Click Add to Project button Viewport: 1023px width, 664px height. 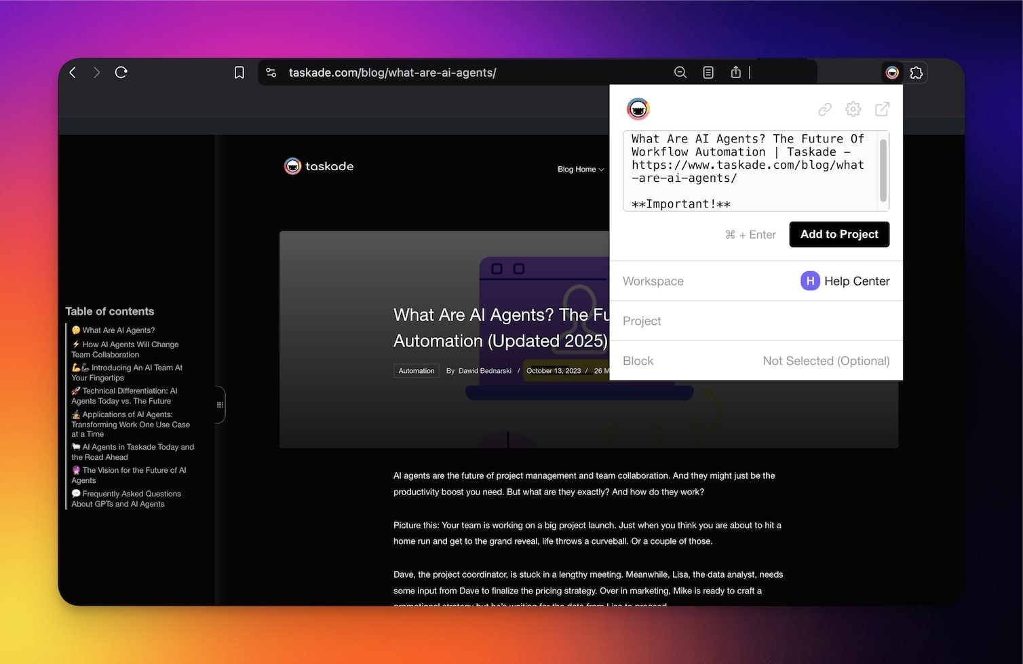tap(839, 235)
